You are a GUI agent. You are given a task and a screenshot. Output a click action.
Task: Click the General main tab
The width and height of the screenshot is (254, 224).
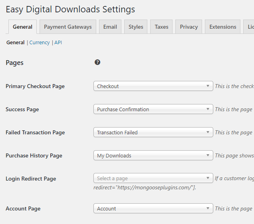click(x=22, y=27)
